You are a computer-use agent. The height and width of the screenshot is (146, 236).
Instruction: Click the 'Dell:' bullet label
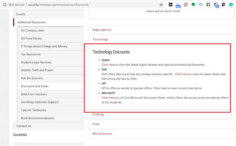[104, 69]
